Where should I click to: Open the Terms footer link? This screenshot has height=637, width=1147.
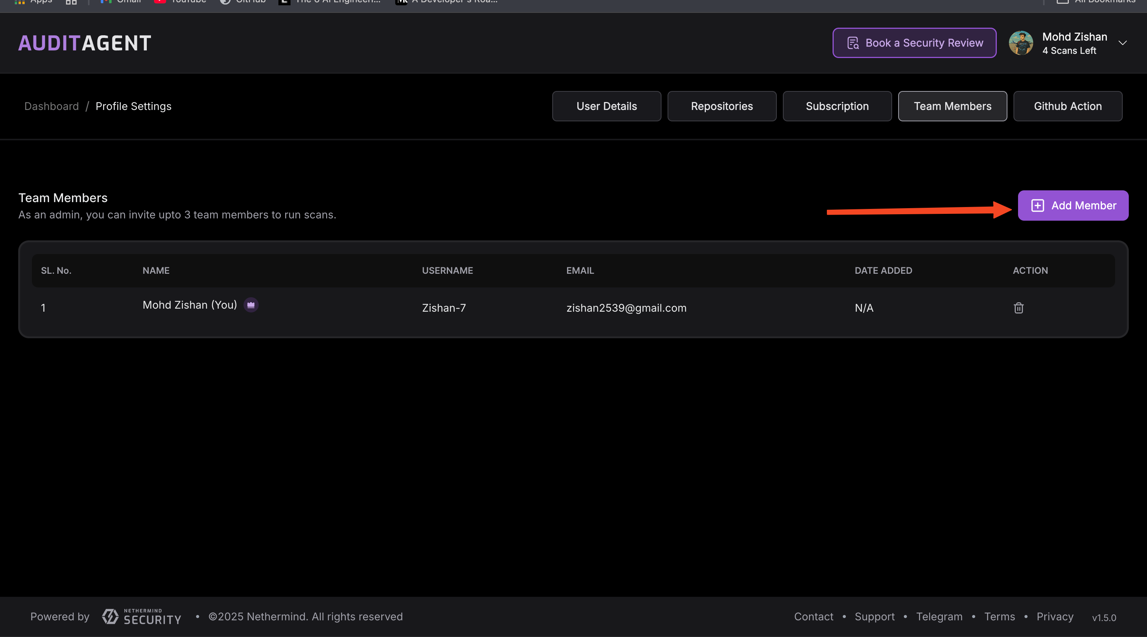point(999,617)
